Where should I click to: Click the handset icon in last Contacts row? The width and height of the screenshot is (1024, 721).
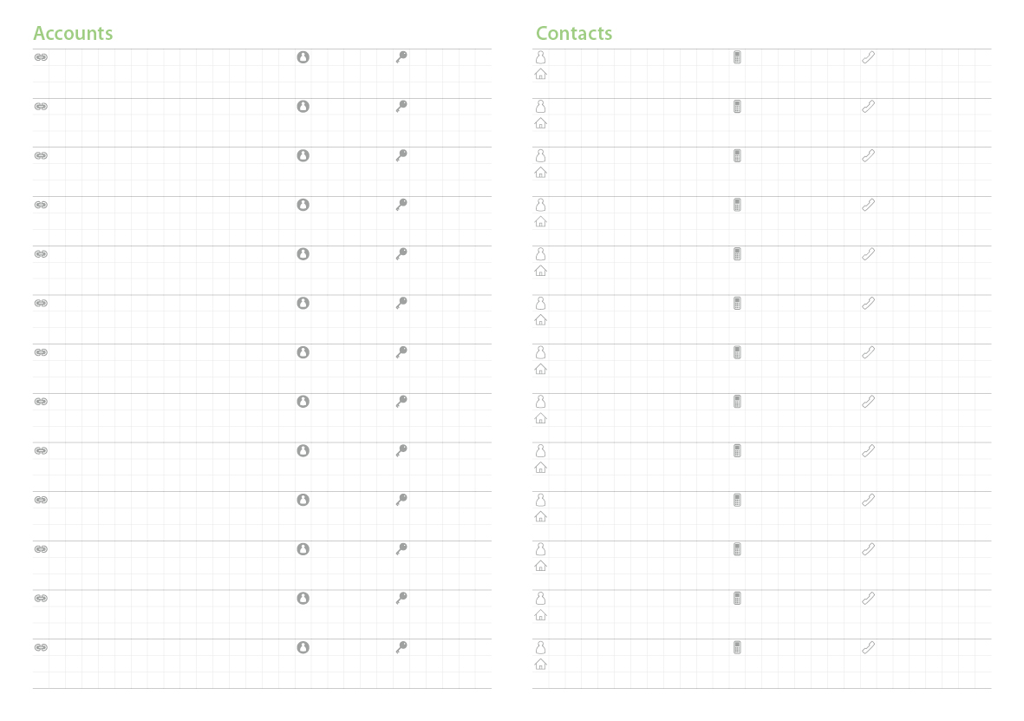click(868, 648)
